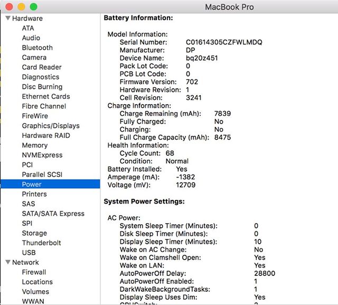Screen dimensions: 338x305
Task: Select Memory in the sidebar
Action: 35,145
